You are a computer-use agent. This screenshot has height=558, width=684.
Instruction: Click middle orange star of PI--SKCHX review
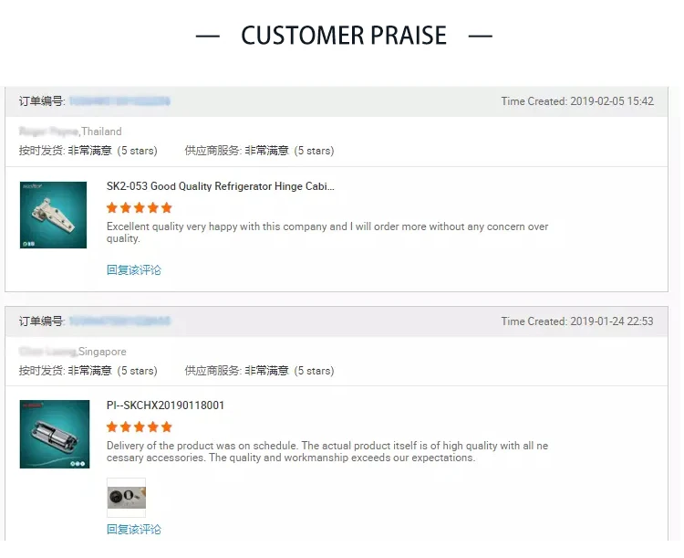click(x=140, y=427)
